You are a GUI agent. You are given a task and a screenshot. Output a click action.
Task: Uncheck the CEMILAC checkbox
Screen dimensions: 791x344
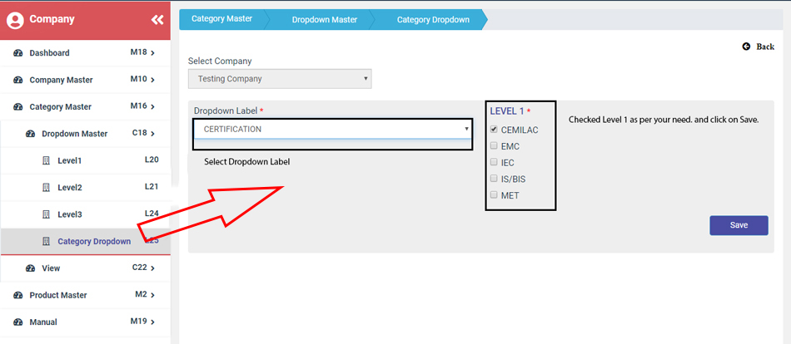(495, 130)
